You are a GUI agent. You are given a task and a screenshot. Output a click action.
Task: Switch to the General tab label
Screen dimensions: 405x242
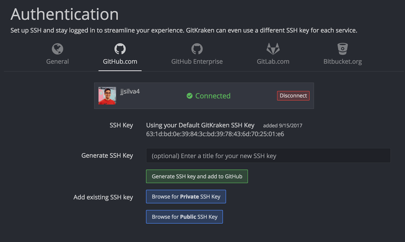click(x=57, y=61)
